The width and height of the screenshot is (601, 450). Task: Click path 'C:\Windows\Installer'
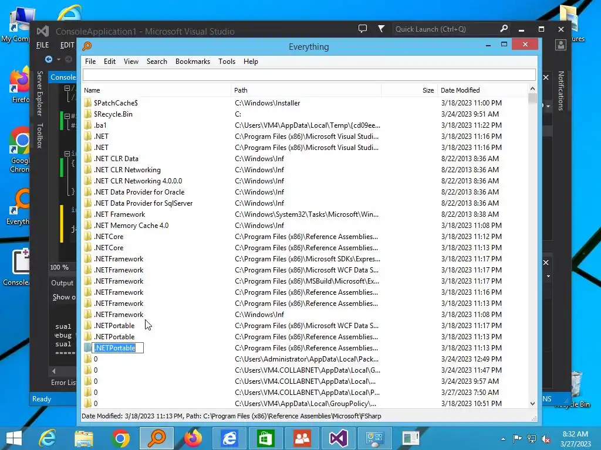[268, 103]
